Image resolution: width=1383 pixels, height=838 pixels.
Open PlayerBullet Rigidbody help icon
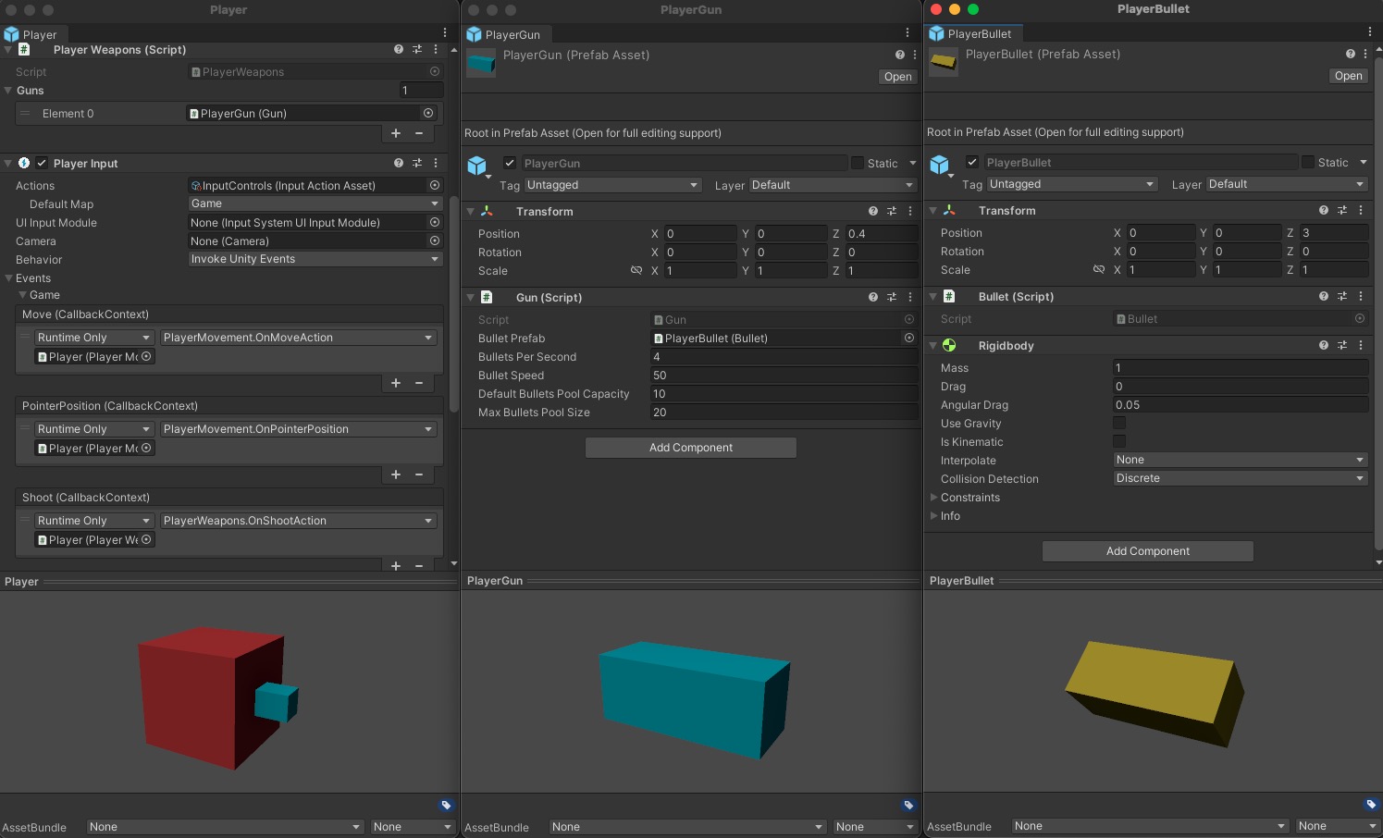pyautogui.click(x=1324, y=345)
